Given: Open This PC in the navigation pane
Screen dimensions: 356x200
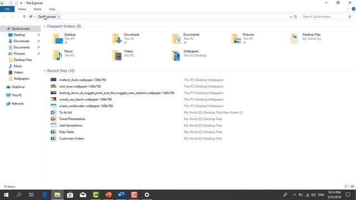Looking at the screenshot, I should (x=17, y=95).
